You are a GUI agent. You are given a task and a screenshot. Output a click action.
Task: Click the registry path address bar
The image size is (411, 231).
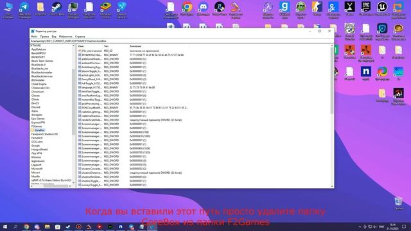click(182, 41)
